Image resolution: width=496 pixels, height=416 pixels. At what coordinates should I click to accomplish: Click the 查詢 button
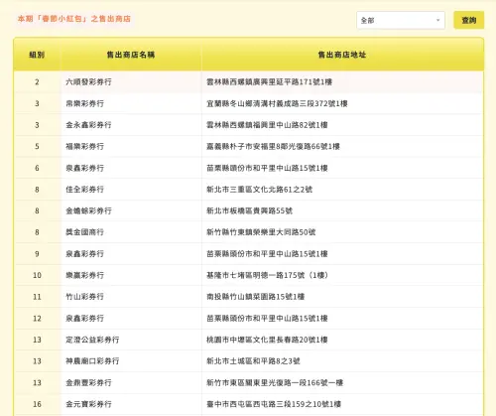click(468, 20)
